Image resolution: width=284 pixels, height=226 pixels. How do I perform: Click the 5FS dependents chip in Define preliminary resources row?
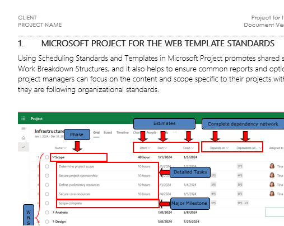click(240, 185)
